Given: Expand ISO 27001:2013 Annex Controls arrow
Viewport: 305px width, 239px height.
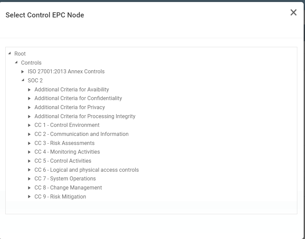Looking at the screenshot, I should (x=23, y=72).
